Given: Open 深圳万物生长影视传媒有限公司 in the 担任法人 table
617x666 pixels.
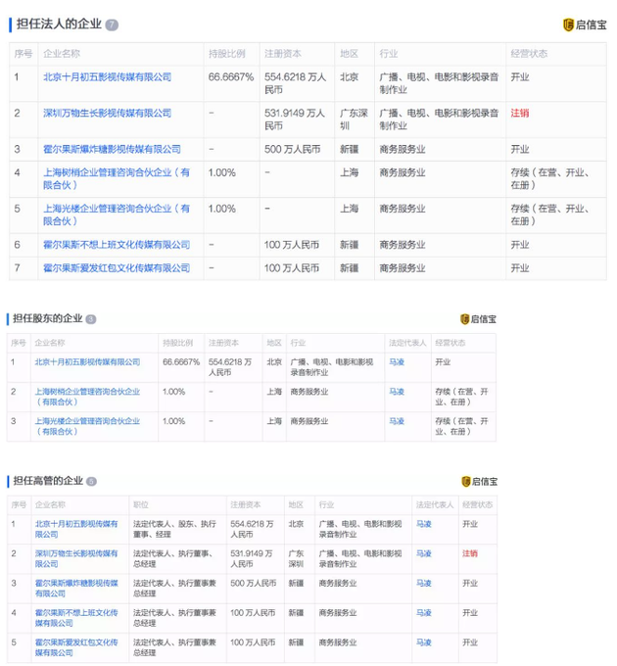Looking at the screenshot, I should tap(108, 113).
